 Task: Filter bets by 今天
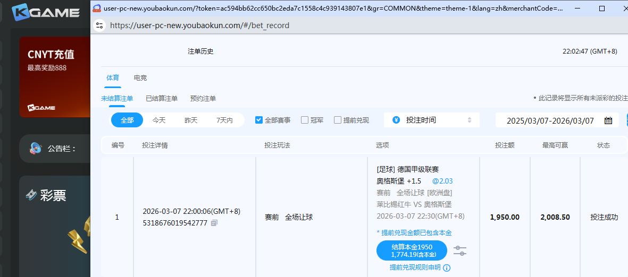click(159, 120)
